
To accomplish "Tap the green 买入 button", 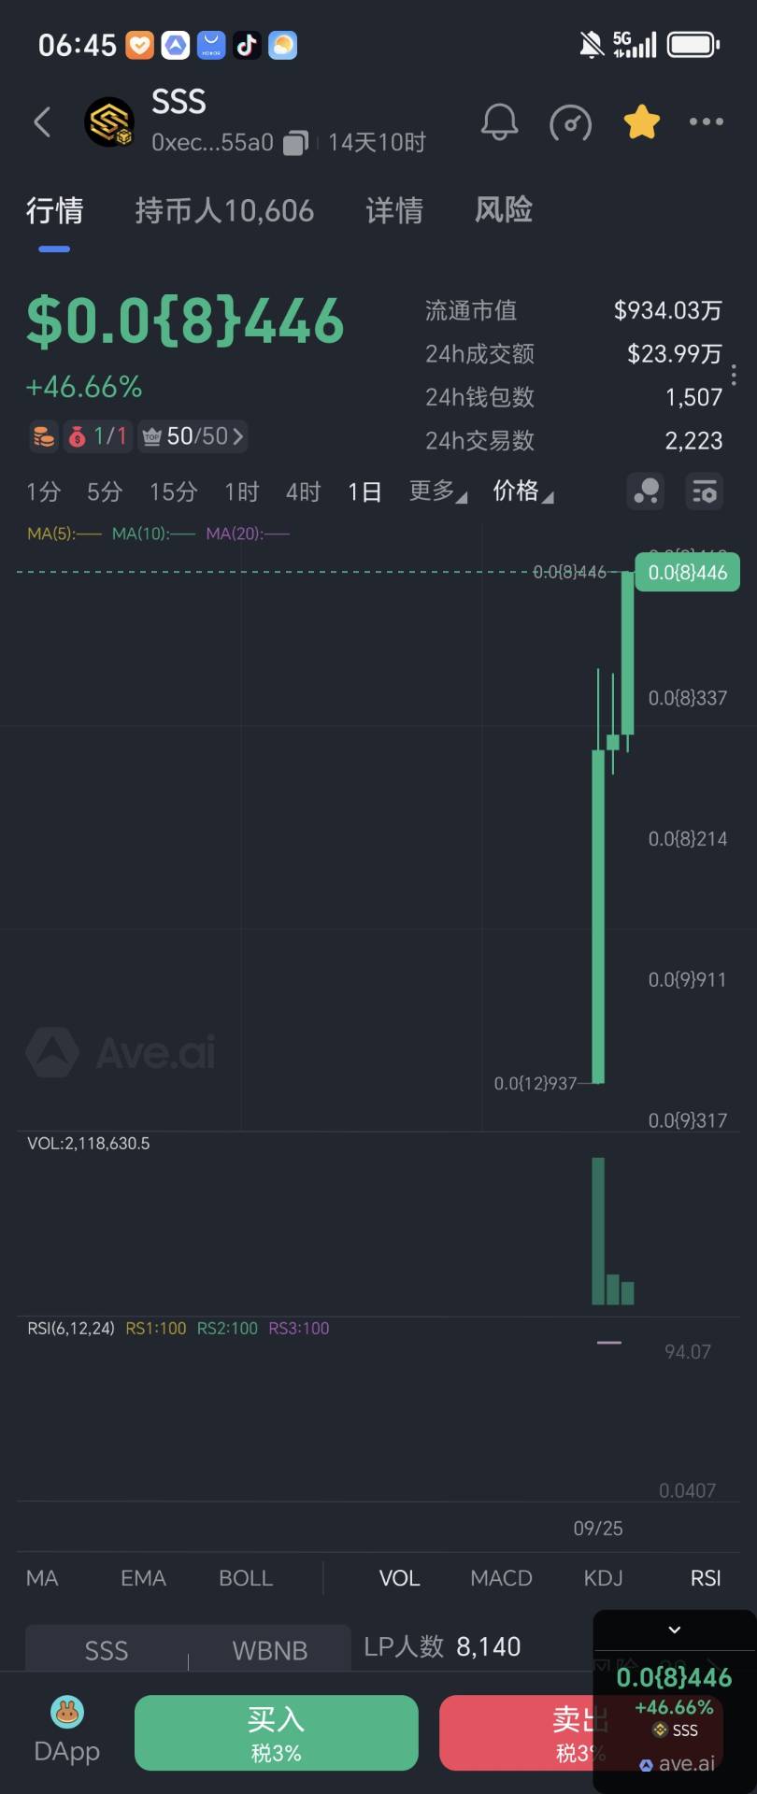I will [x=277, y=1732].
